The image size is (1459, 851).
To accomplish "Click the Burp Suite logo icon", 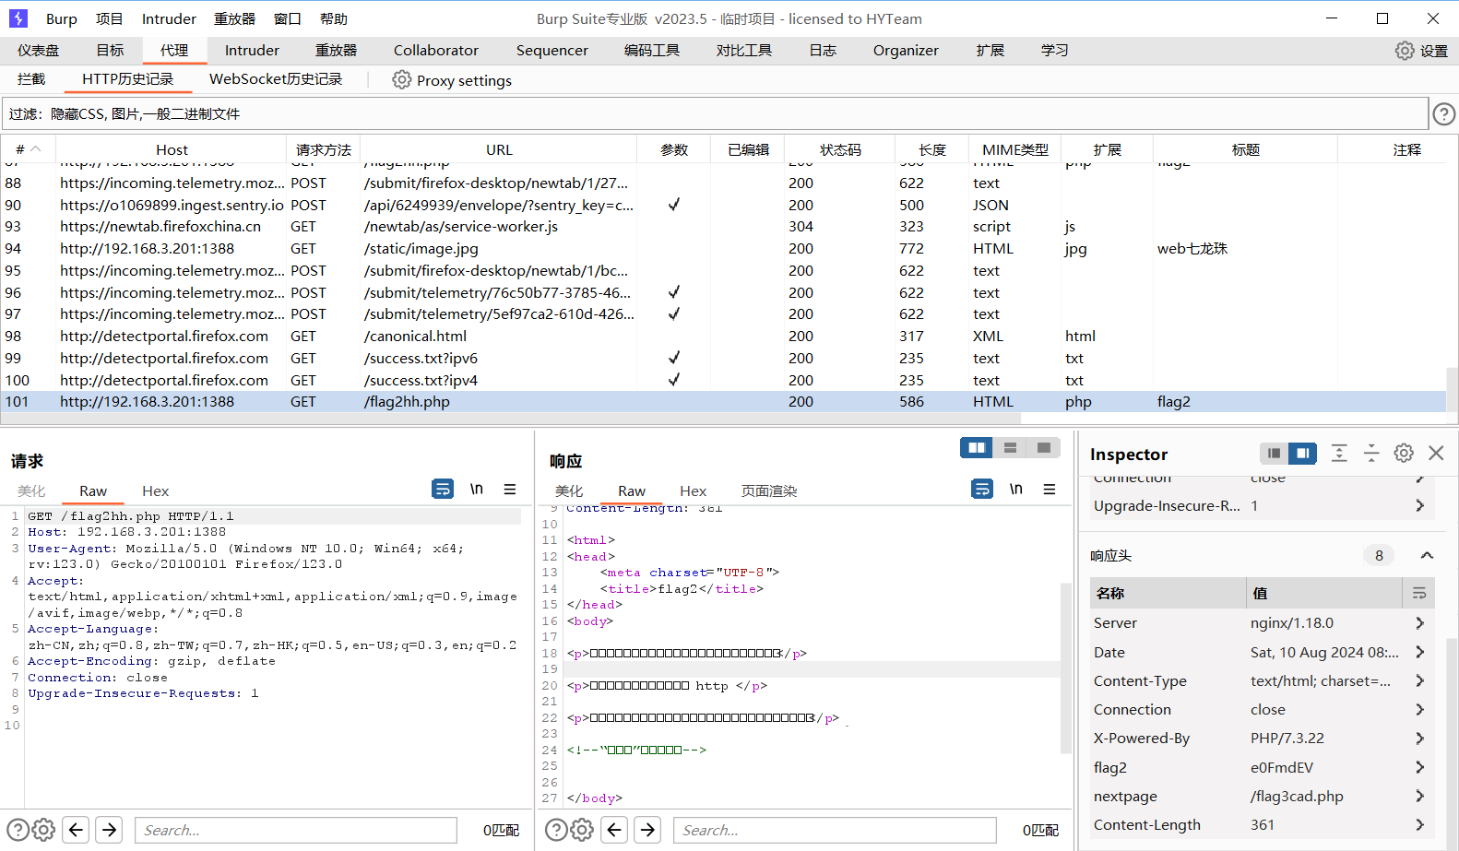I will tap(18, 18).
